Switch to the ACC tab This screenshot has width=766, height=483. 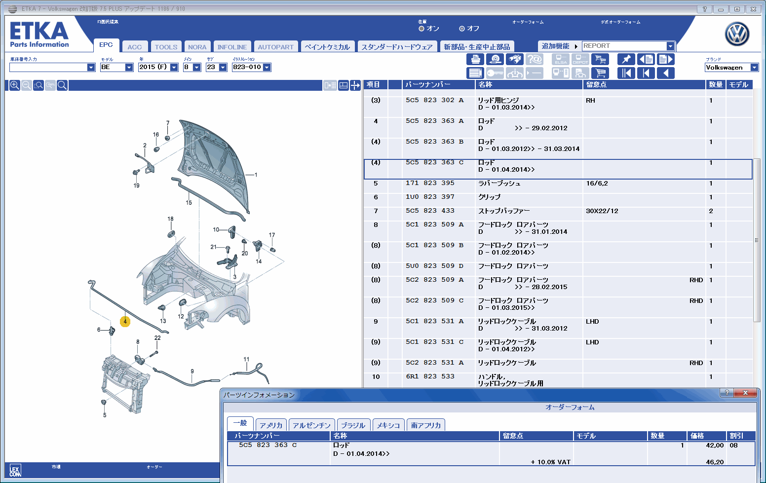click(x=135, y=47)
